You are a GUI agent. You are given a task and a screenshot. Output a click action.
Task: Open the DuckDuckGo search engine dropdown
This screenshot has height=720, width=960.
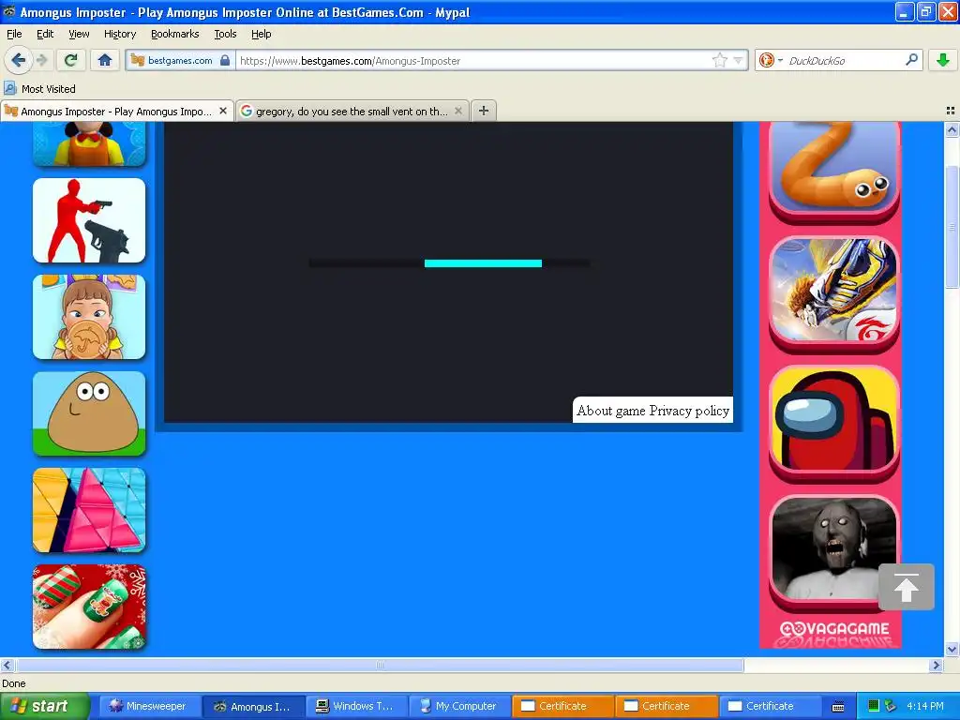coord(771,60)
